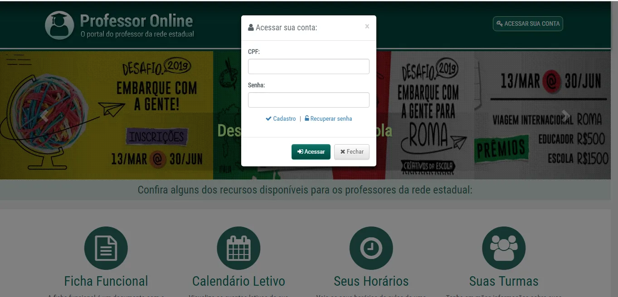618x297 pixels.
Task: Click the Acessar Sua Conta header button
Action: click(528, 24)
